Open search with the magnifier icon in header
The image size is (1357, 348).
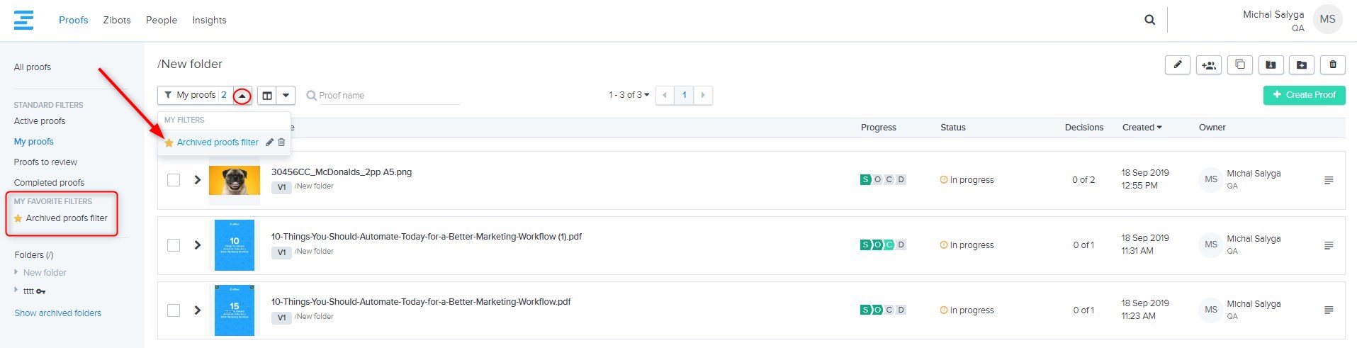pyautogui.click(x=1149, y=20)
